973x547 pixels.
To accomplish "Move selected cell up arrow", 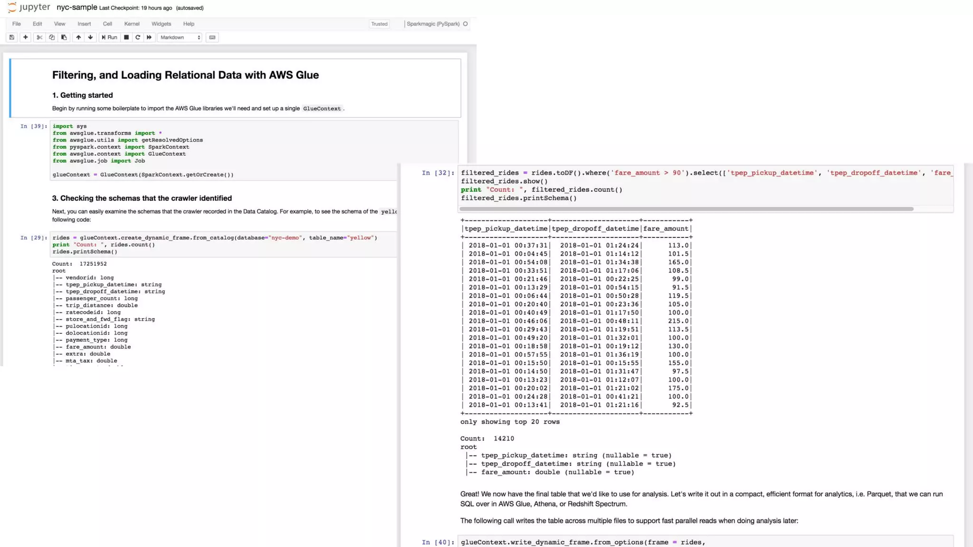I will pyautogui.click(x=78, y=37).
